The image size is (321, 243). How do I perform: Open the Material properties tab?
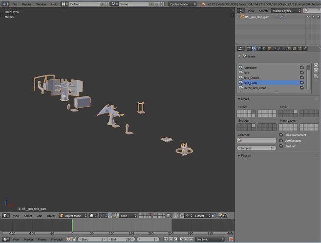click(x=289, y=48)
